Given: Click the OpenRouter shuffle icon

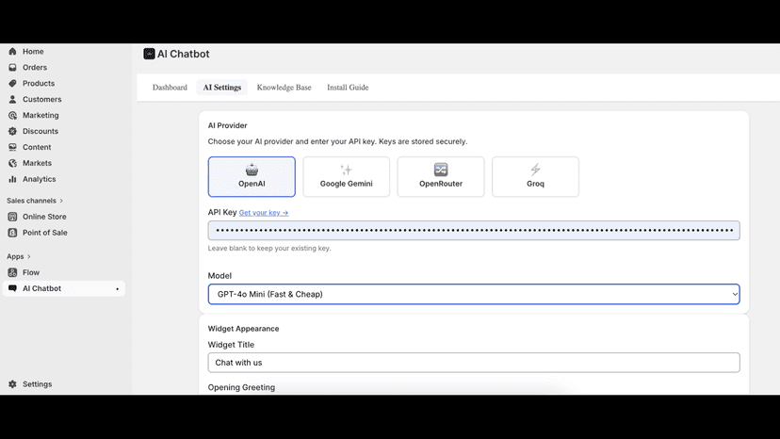Looking at the screenshot, I should coord(441,170).
